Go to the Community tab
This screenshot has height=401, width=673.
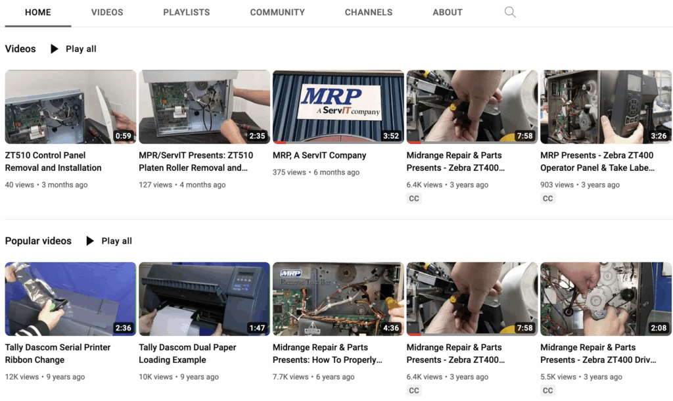277,12
